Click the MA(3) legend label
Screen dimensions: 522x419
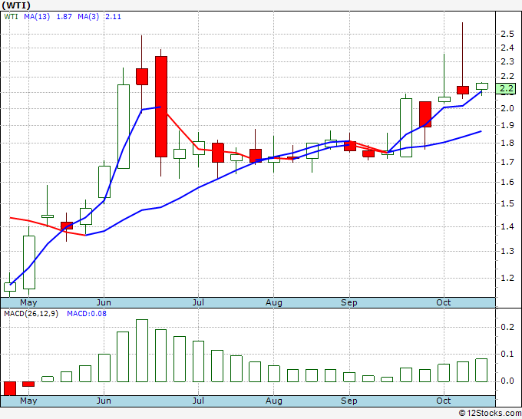point(88,17)
